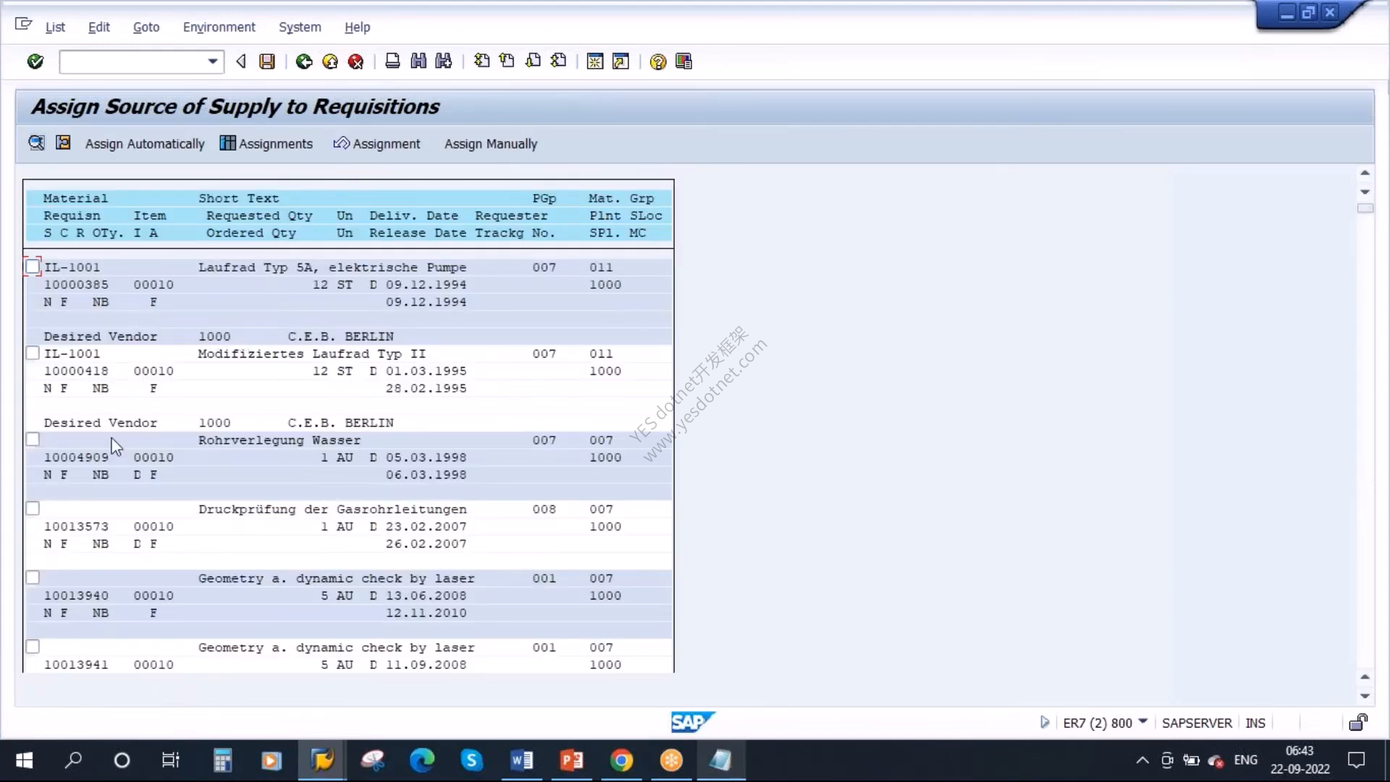Click the Detail magnifier icon
This screenshot has height=782, width=1390.
[36, 143]
